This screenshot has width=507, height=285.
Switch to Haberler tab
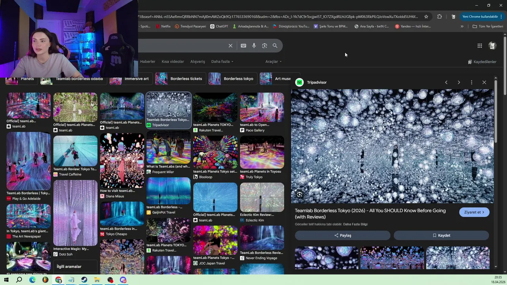point(147,62)
